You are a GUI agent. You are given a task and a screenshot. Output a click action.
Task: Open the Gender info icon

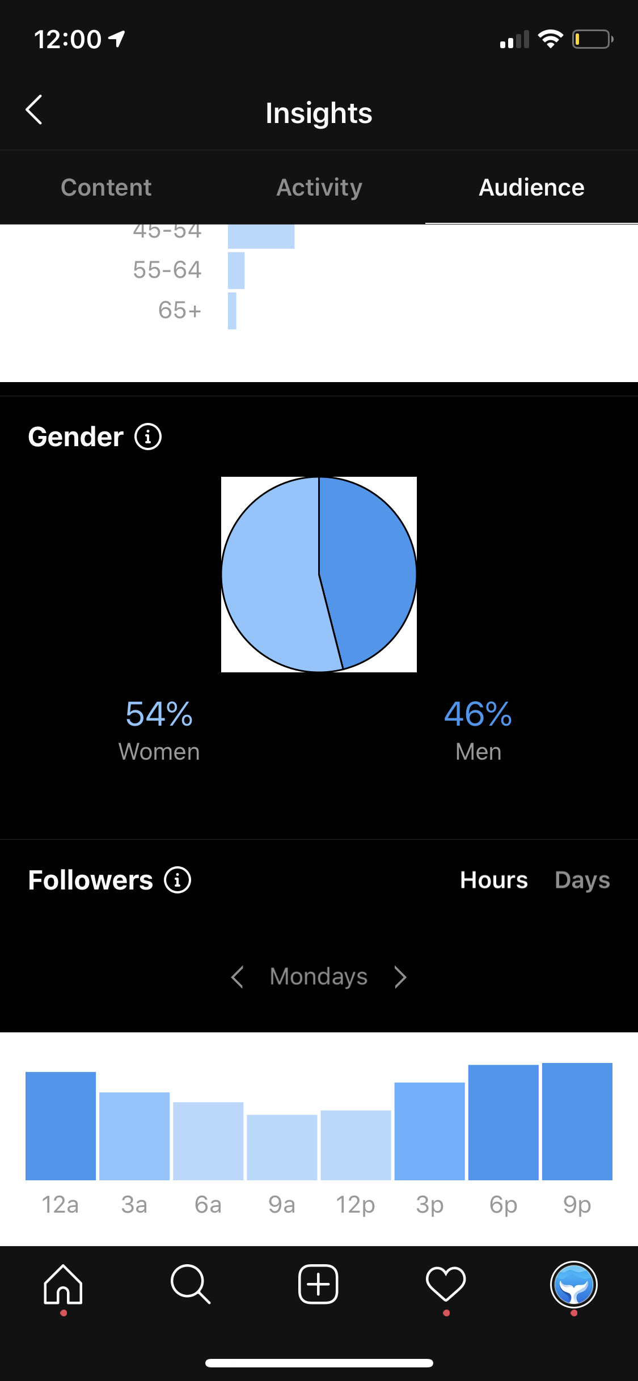(148, 437)
